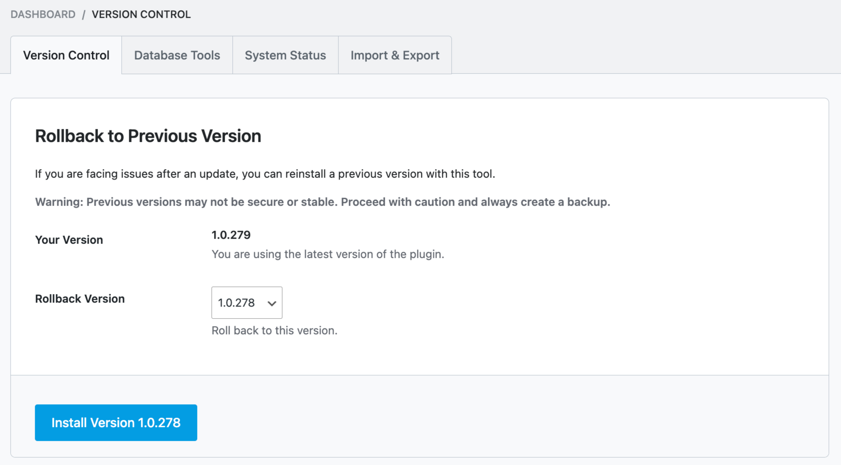Screen dimensions: 841x465
Task: Click the backup warning paragraph
Action: pyautogui.click(x=322, y=202)
